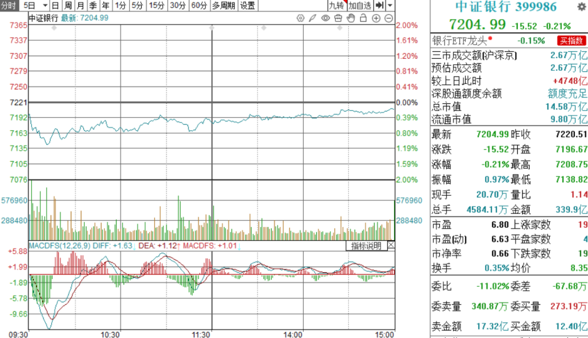Switch to the 15分 timeframe tab

tap(156, 6)
